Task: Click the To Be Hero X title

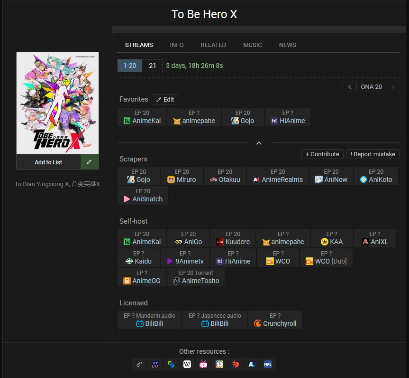Action: click(x=204, y=14)
